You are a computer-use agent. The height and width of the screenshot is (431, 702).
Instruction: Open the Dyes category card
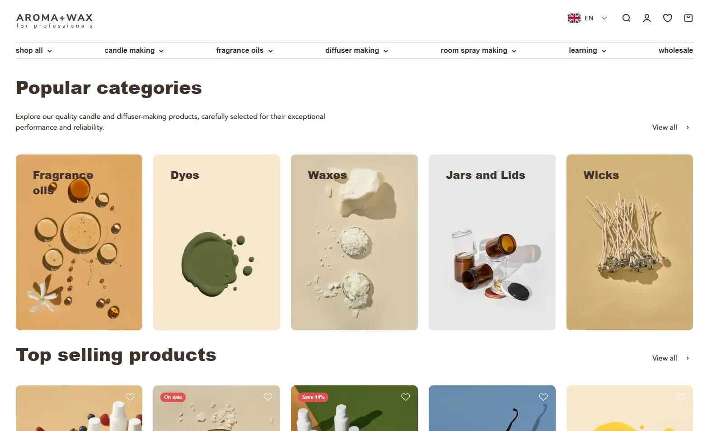pos(216,242)
